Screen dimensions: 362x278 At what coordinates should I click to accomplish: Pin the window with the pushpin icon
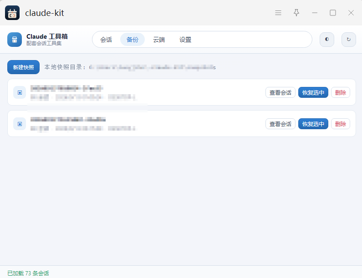[296, 13]
